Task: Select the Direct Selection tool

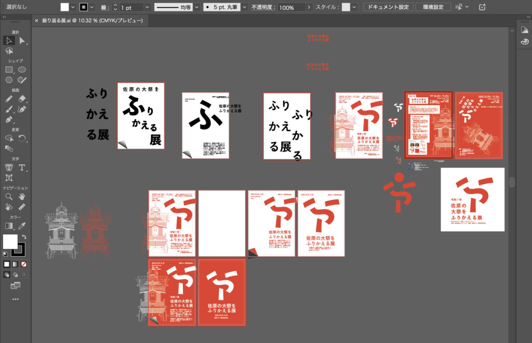Action: click(22, 40)
